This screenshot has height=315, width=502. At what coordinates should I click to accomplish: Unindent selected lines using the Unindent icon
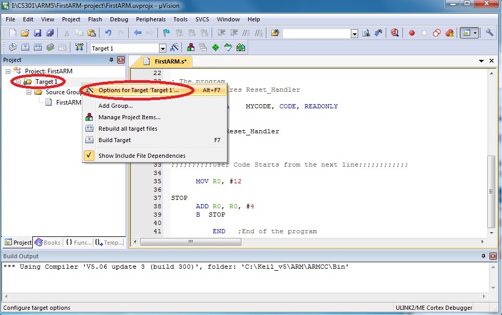(234, 33)
